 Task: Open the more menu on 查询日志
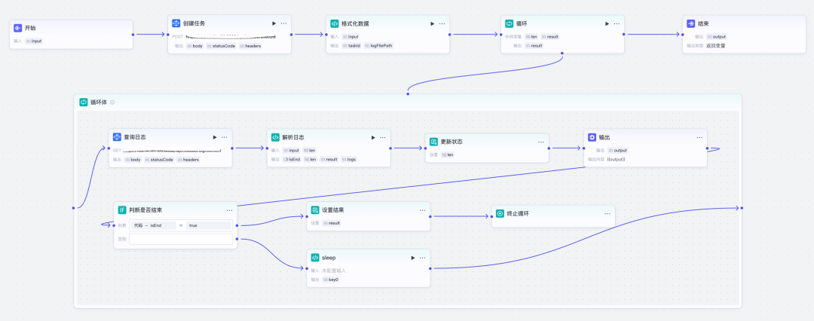point(225,137)
